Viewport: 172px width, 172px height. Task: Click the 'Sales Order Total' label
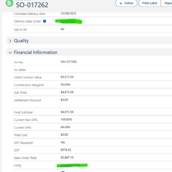pos(25,158)
